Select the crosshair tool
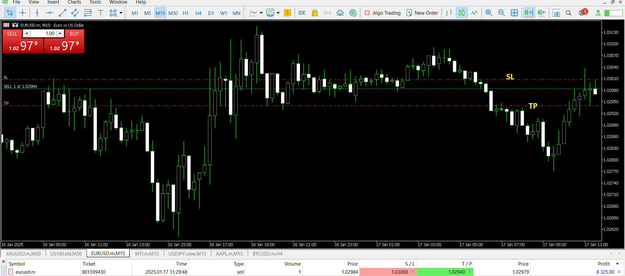Viewport: 625px width, 276px height. pyautogui.click(x=22, y=13)
